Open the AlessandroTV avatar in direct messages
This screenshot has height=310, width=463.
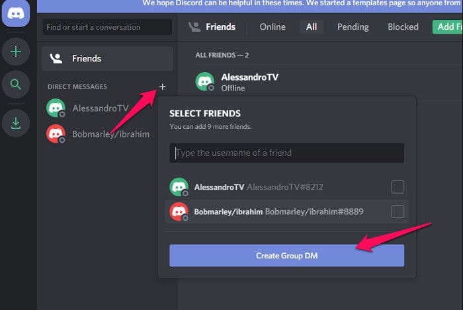[56, 108]
